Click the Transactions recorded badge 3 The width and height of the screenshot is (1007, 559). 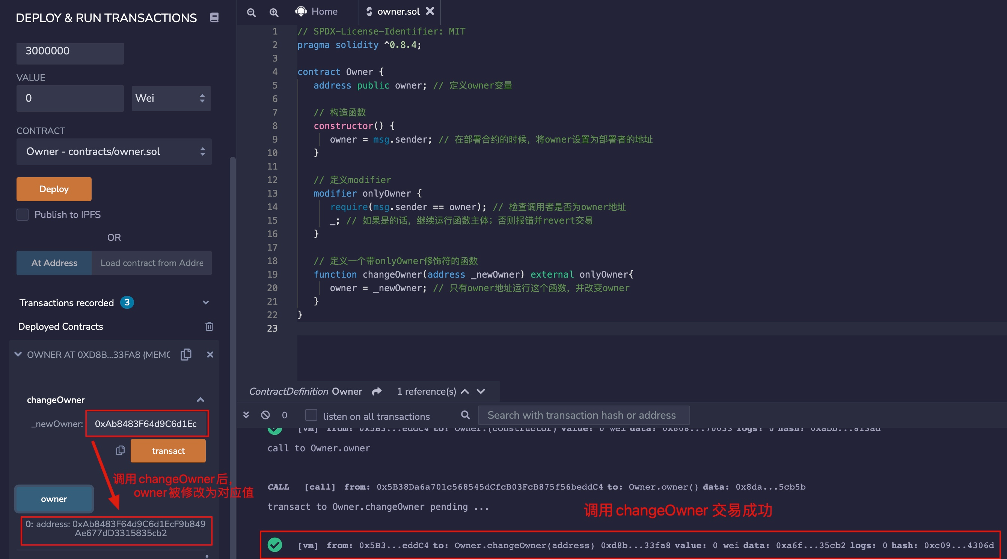click(x=127, y=302)
